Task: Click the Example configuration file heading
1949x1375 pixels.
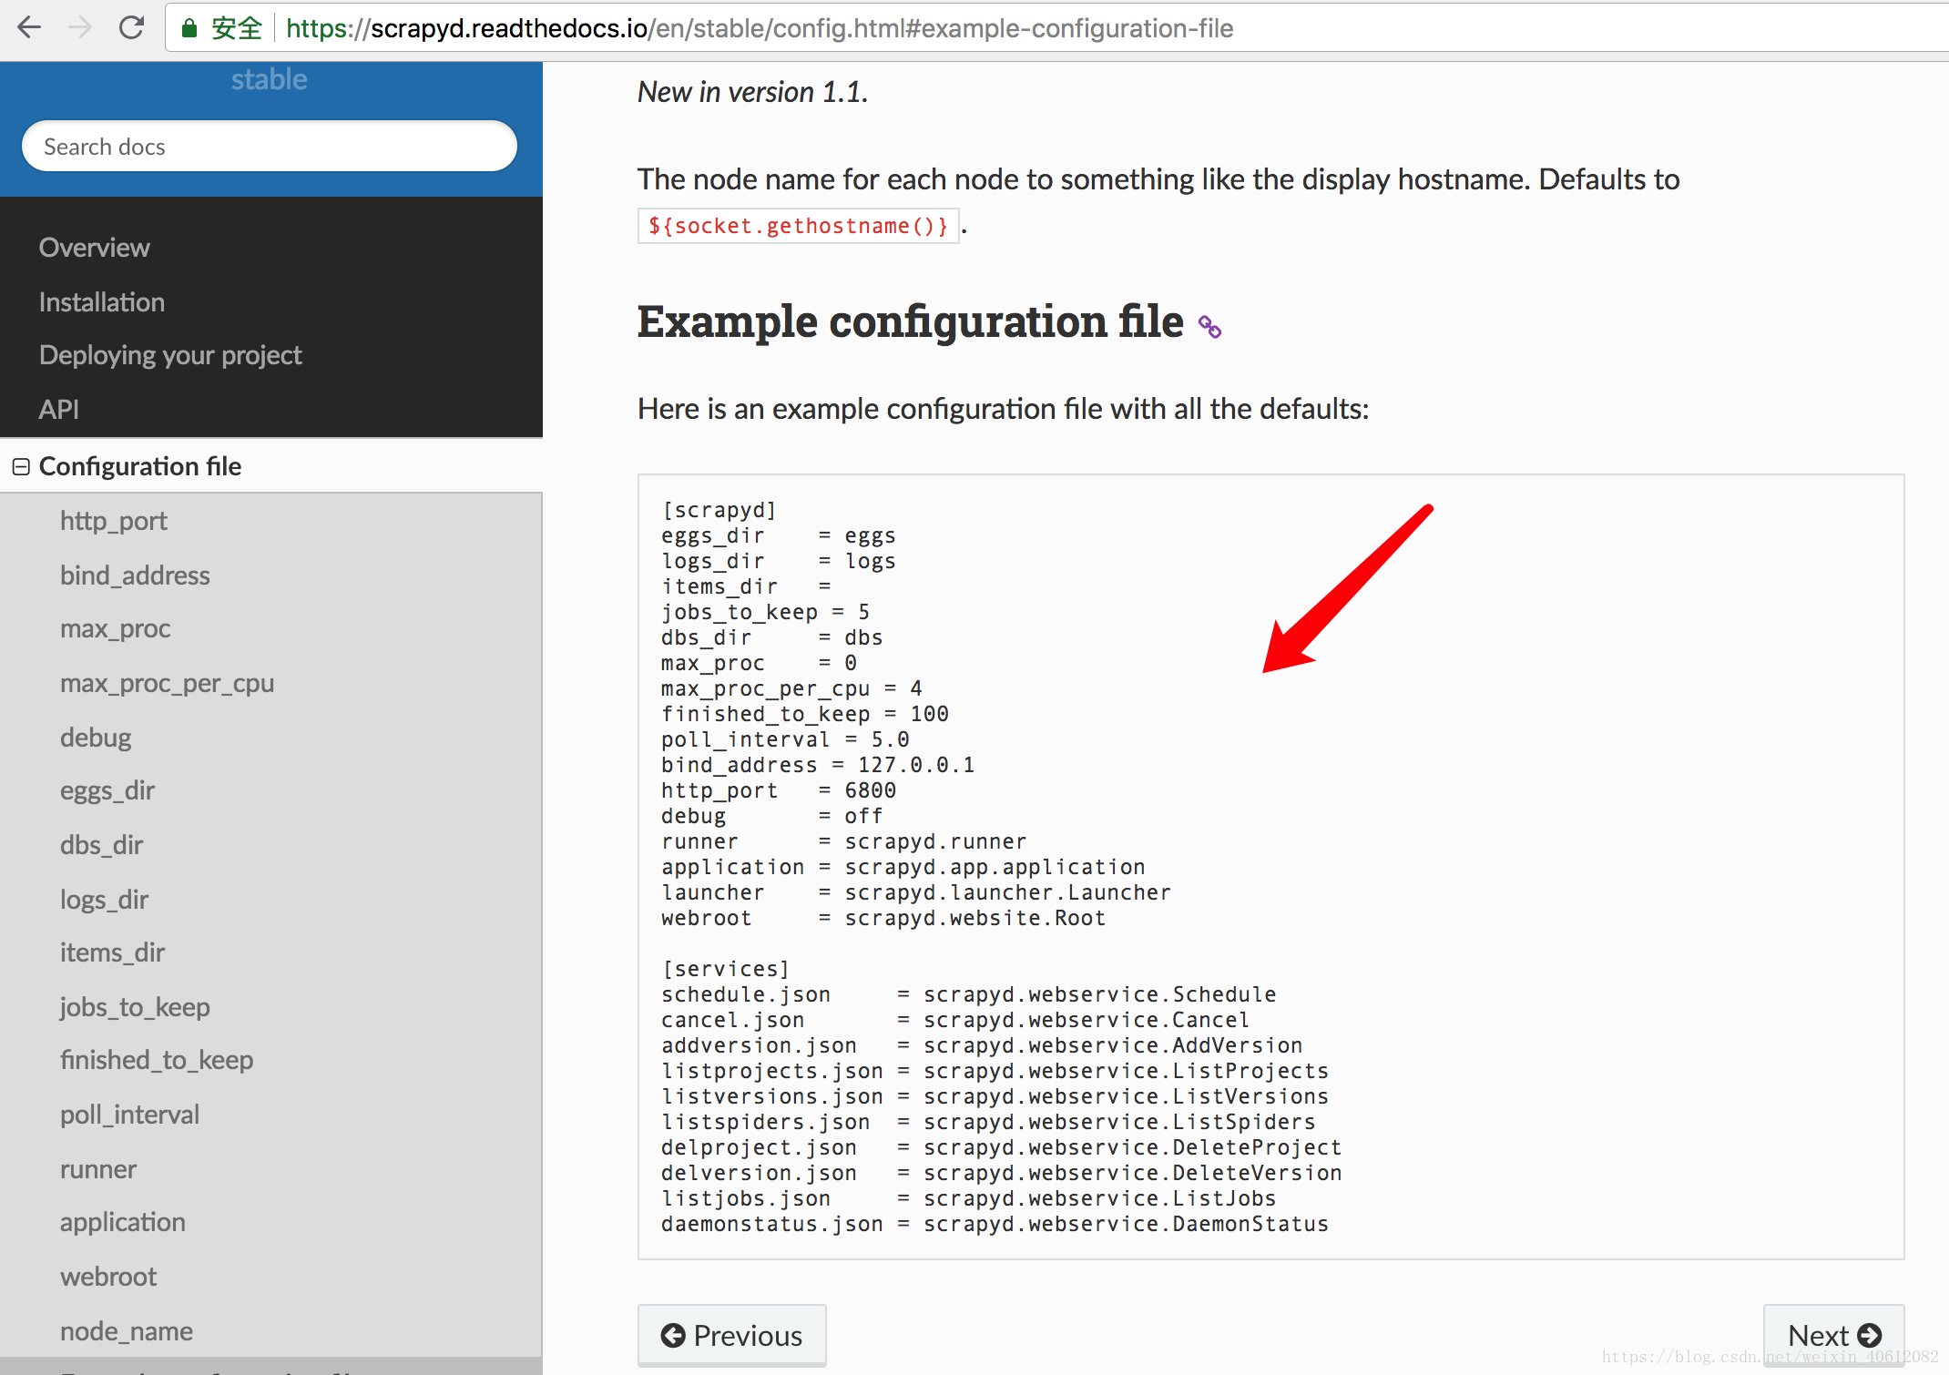Action: click(x=911, y=321)
